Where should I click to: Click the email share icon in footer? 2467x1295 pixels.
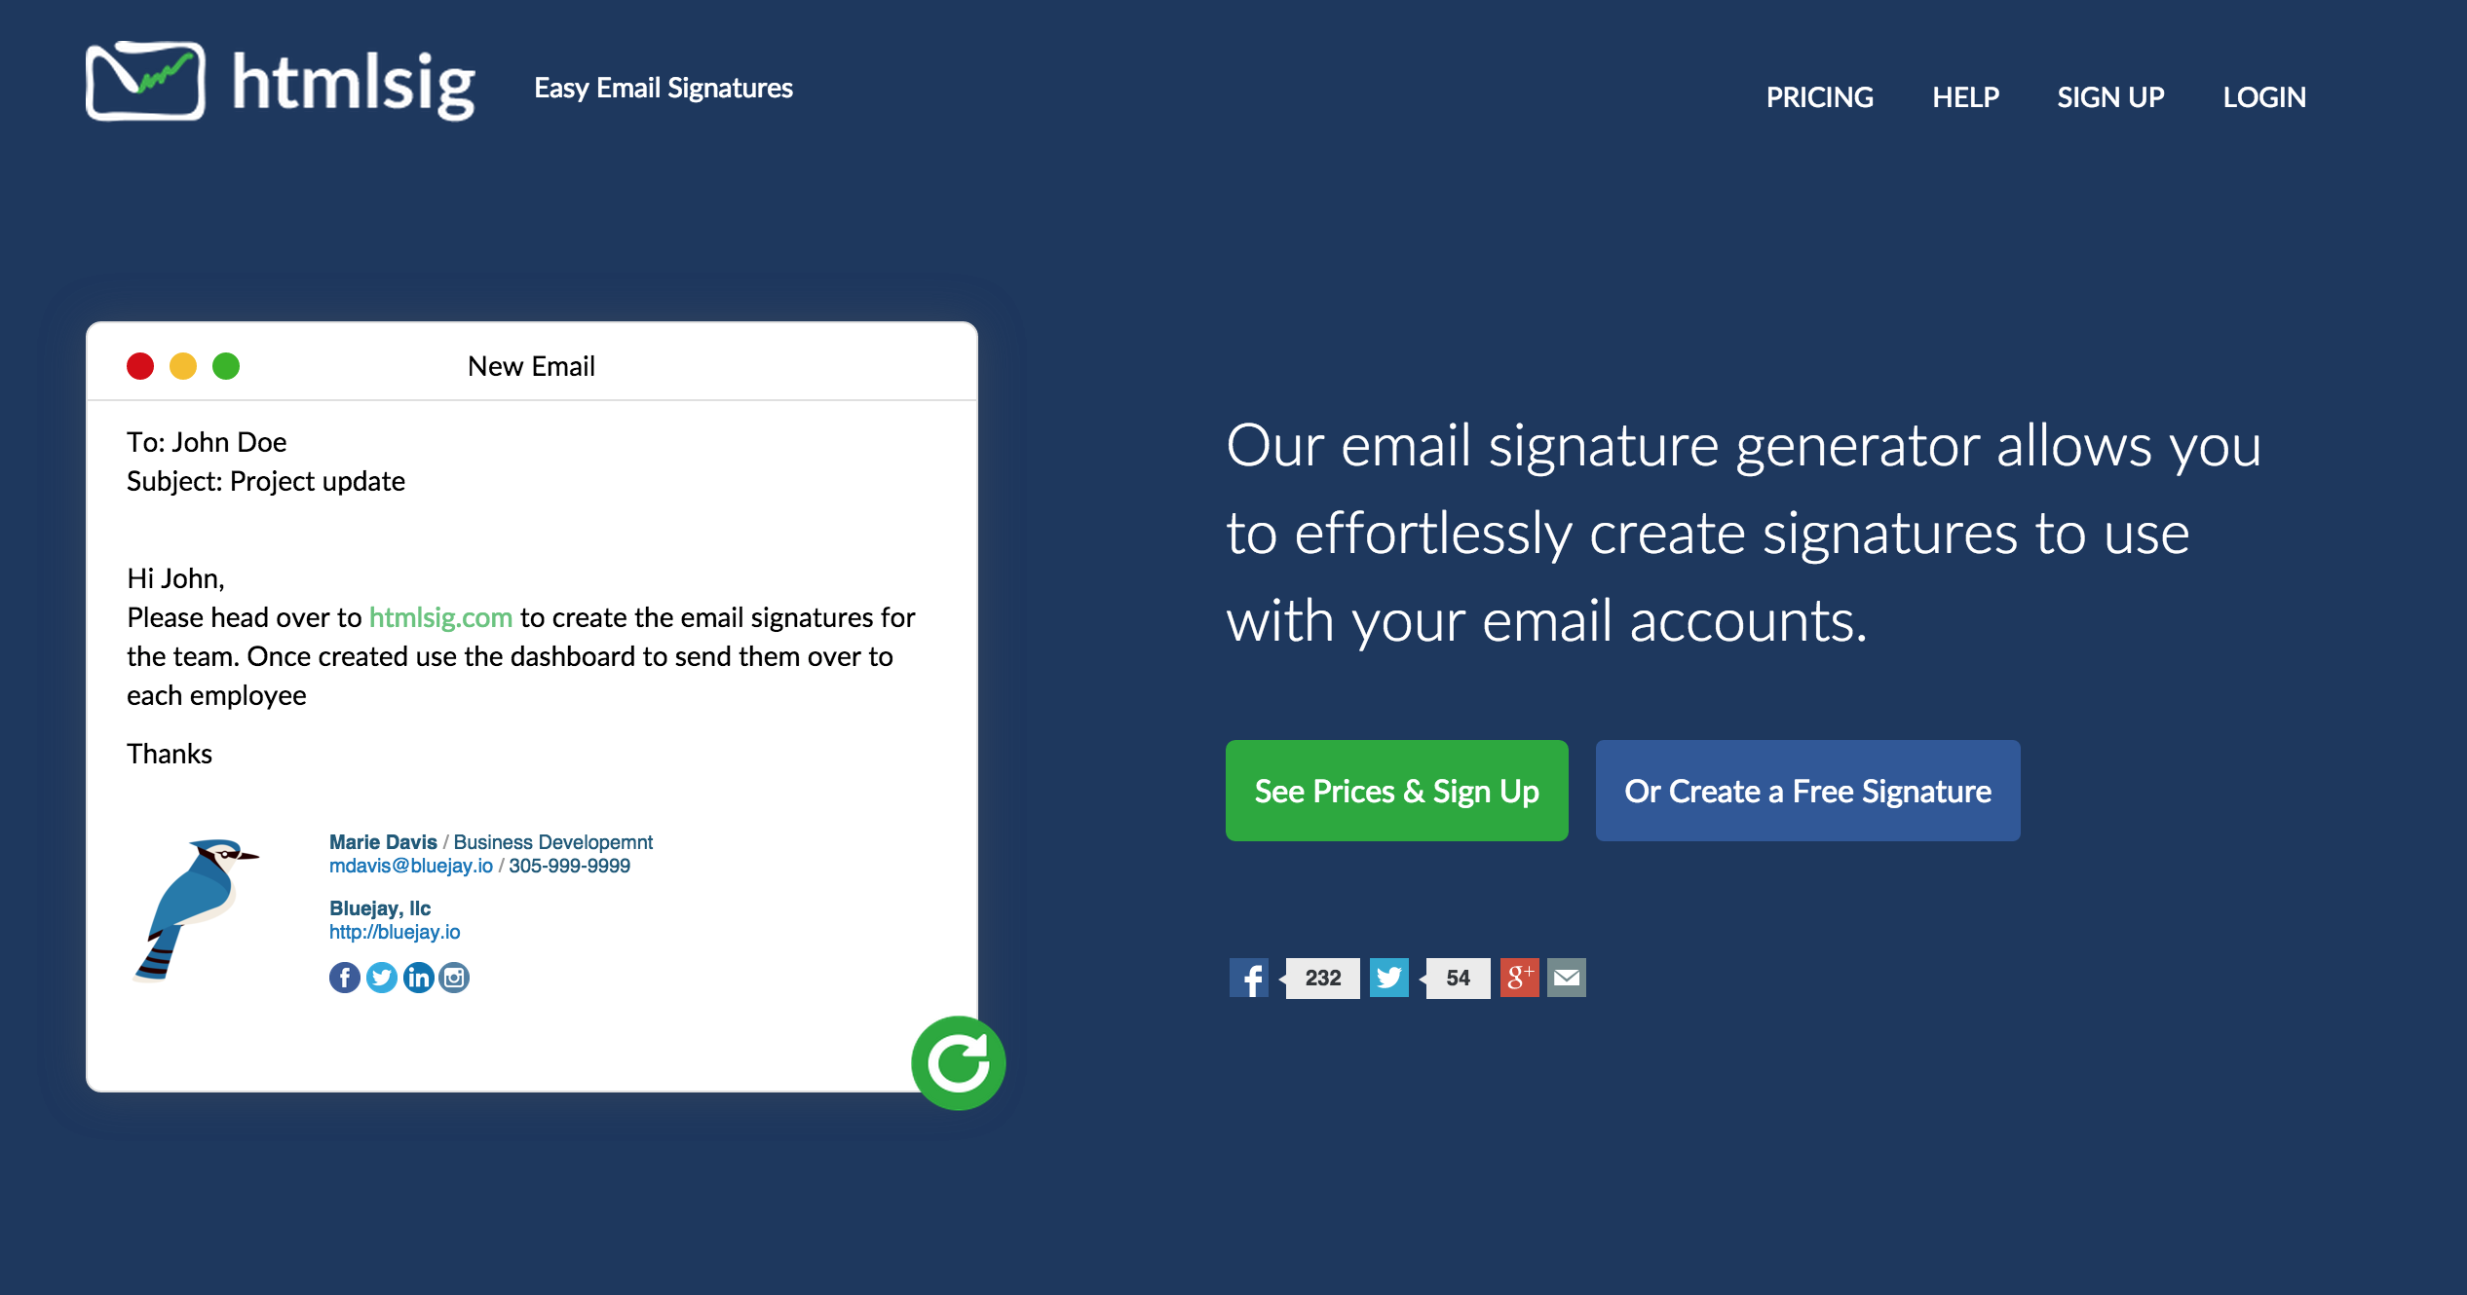point(1562,977)
